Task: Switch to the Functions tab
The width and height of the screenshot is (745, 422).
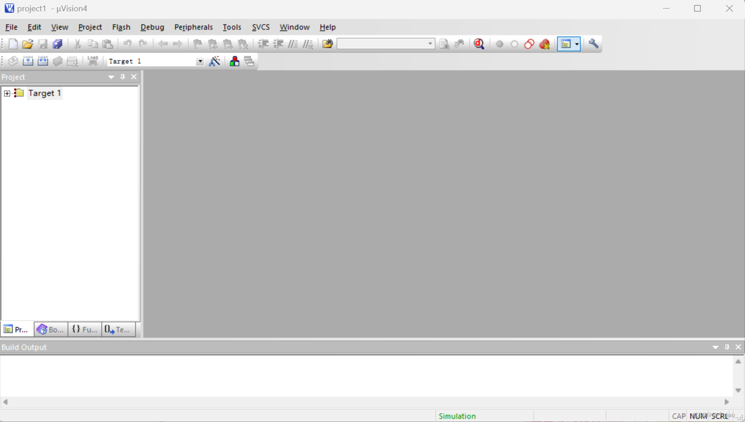Action: (85, 330)
